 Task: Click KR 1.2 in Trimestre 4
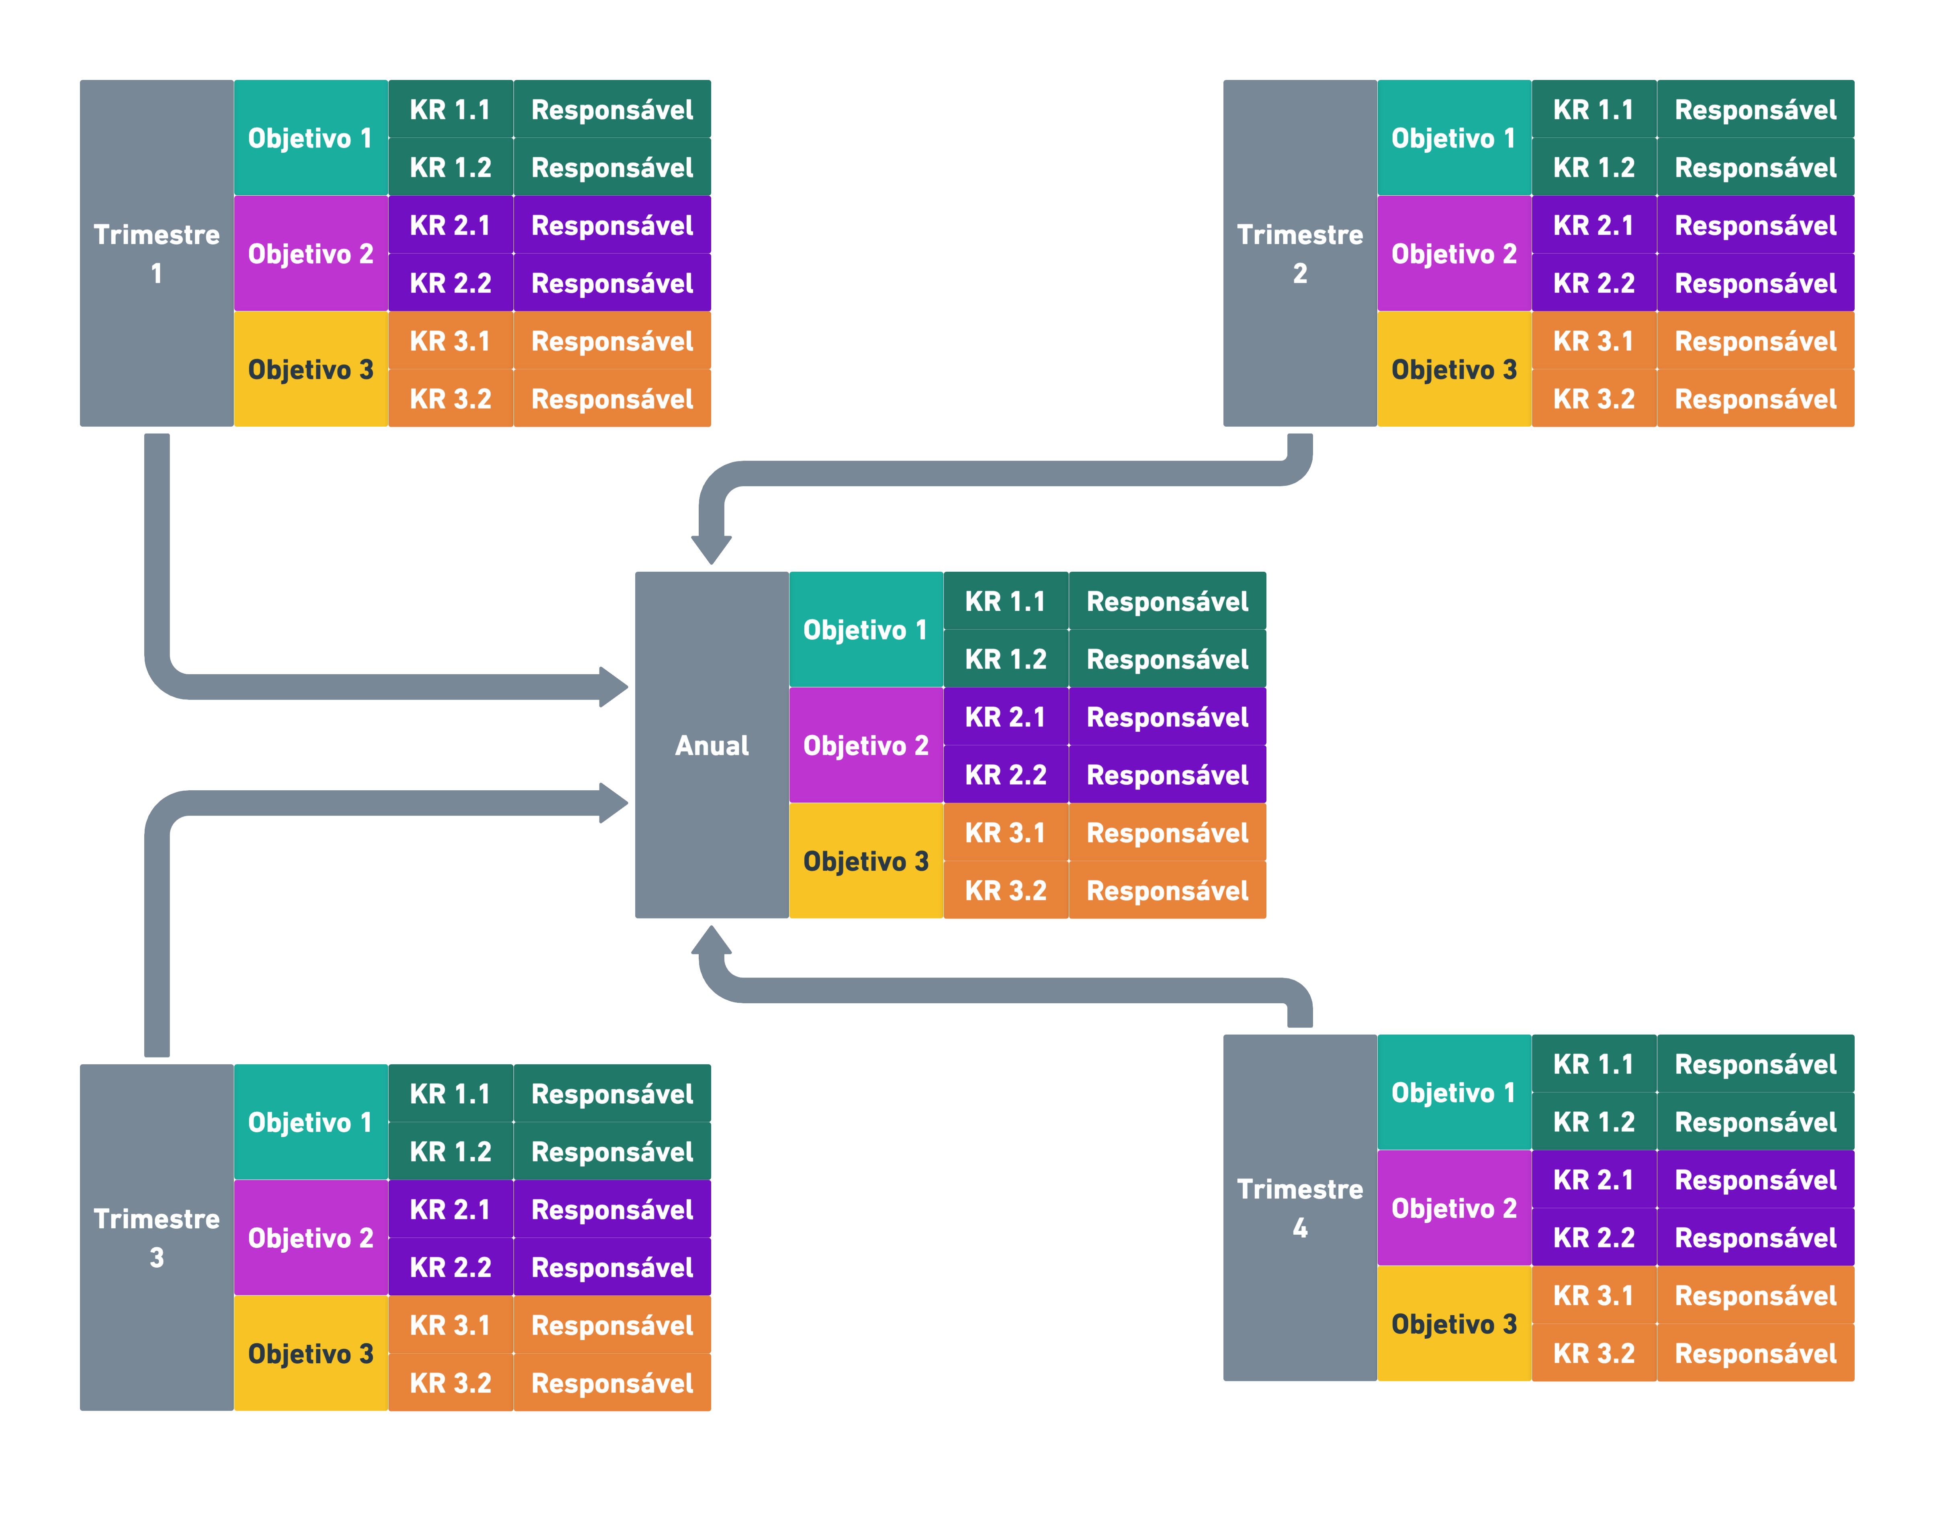click(1594, 1121)
